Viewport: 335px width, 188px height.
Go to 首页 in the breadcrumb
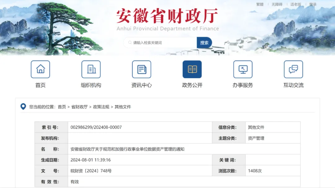pyautogui.click(x=62, y=107)
